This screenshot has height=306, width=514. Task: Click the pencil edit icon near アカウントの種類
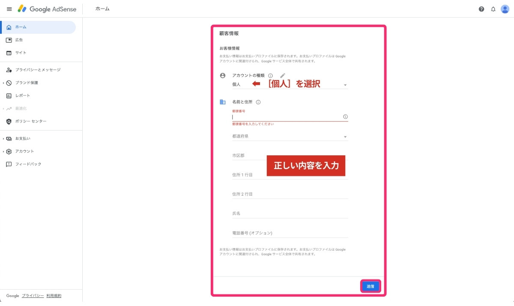click(x=282, y=75)
